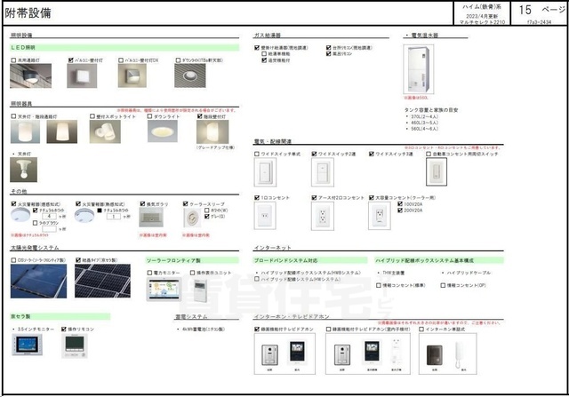Image resolution: width=569 pixels, height=397 pixels.
Task: Uncheck the 台所リモコン checkbox
Action: pyautogui.click(x=328, y=47)
